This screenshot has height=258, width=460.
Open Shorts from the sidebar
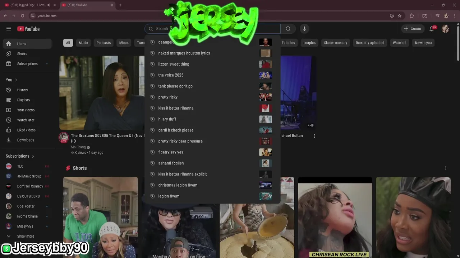28,54
